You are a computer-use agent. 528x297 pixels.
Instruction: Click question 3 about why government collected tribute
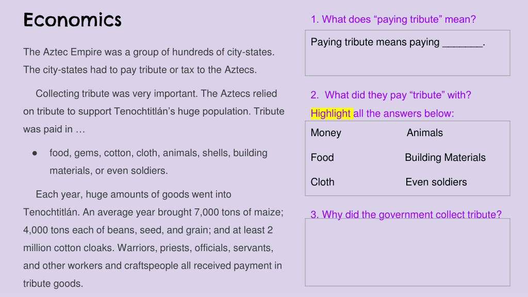[406, 214]
